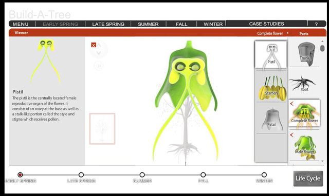329x196 pixels.
Task: Choose the Petal part icon
Action: tap(272, 120)
